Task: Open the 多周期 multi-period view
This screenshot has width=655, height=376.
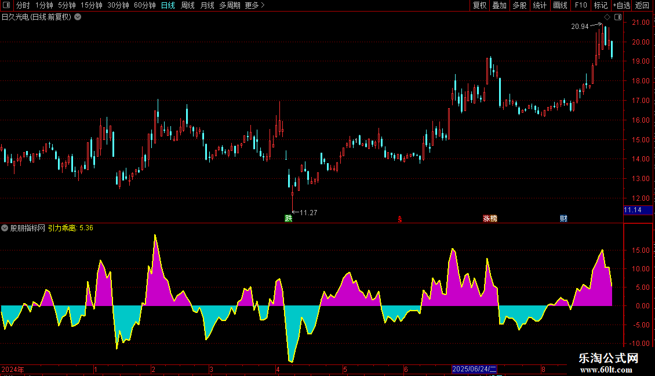Action: click(x=230, y=5)
